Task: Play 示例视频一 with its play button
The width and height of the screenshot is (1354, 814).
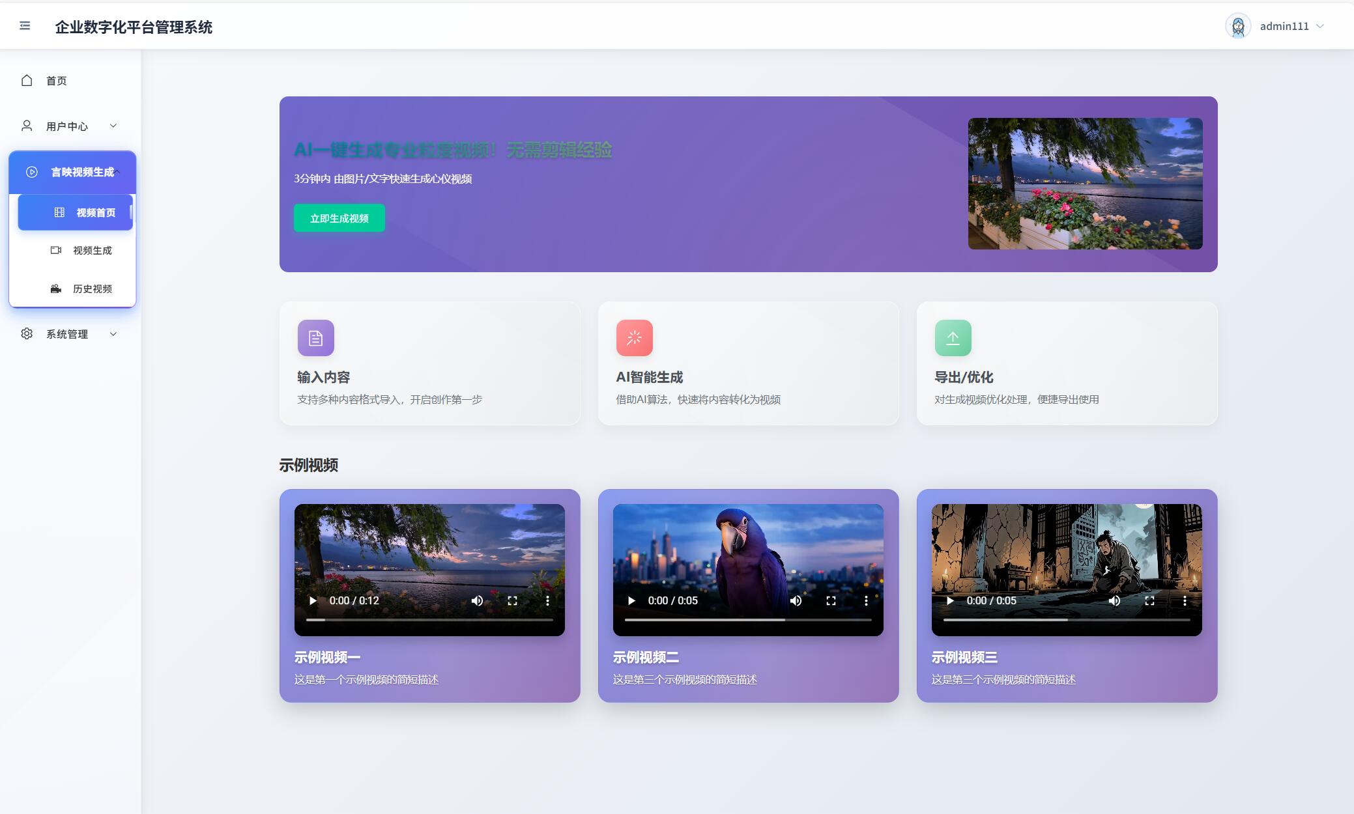Action: click(313, 600)
